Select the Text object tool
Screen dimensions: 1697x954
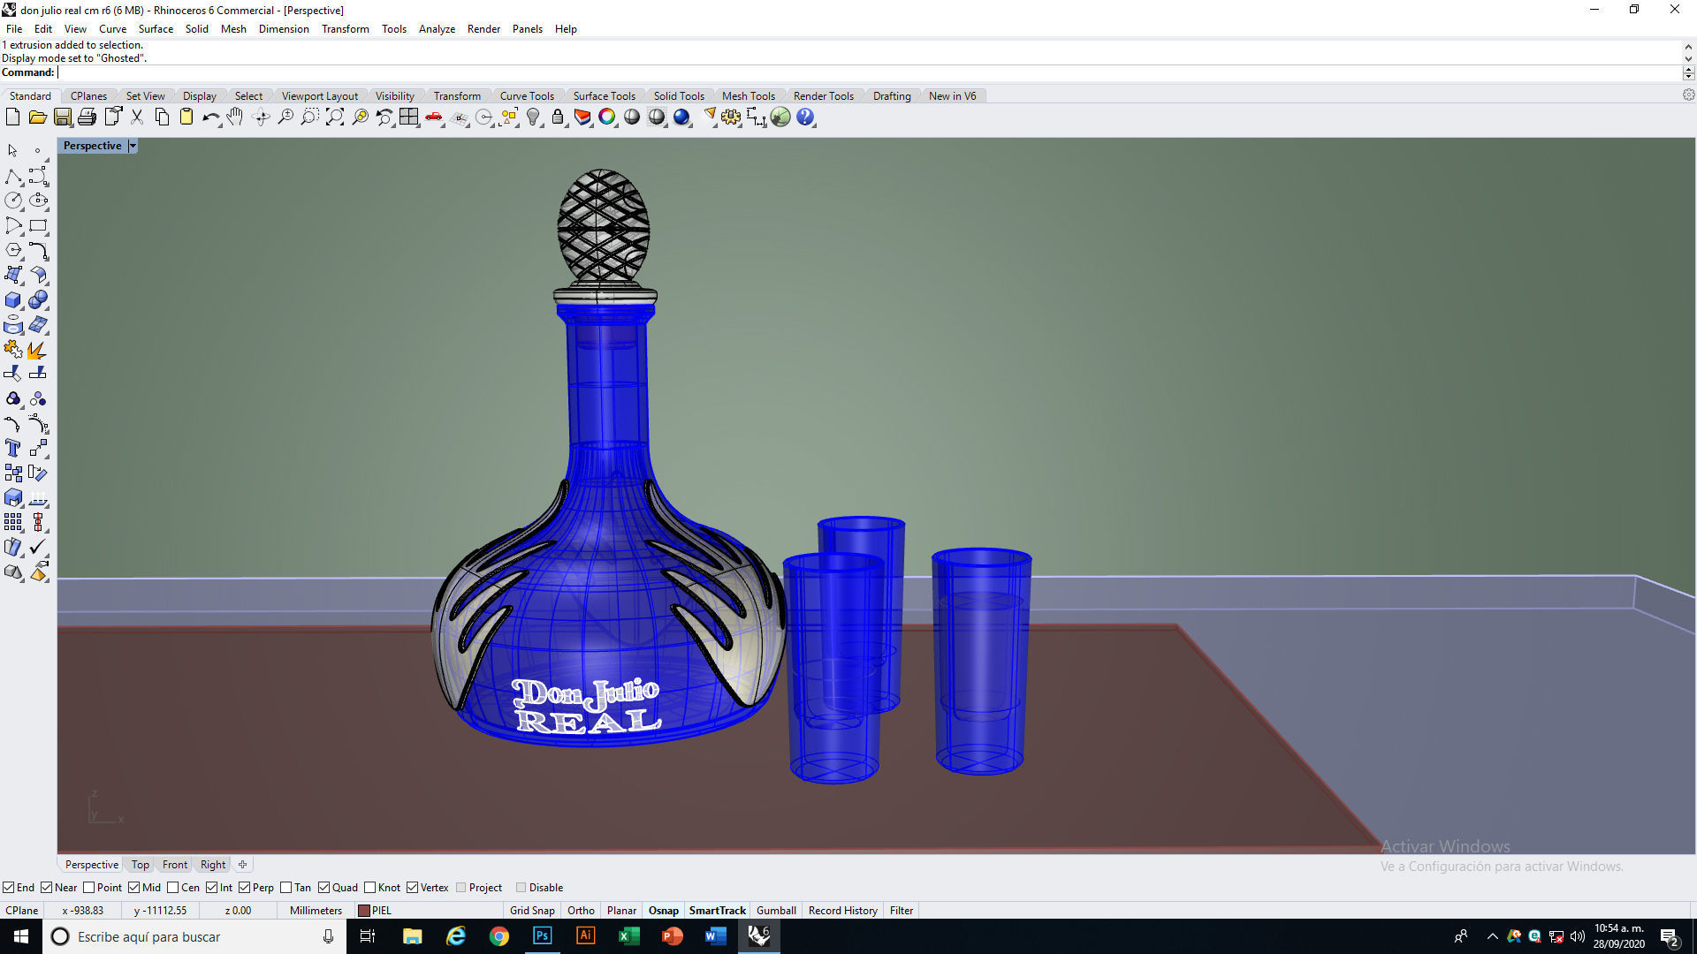pyautogui.click(x=13, y=449)
